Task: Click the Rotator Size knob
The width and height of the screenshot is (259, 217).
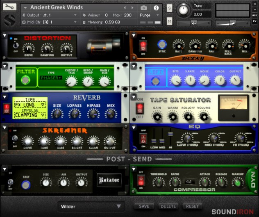Action: (46, 183)
